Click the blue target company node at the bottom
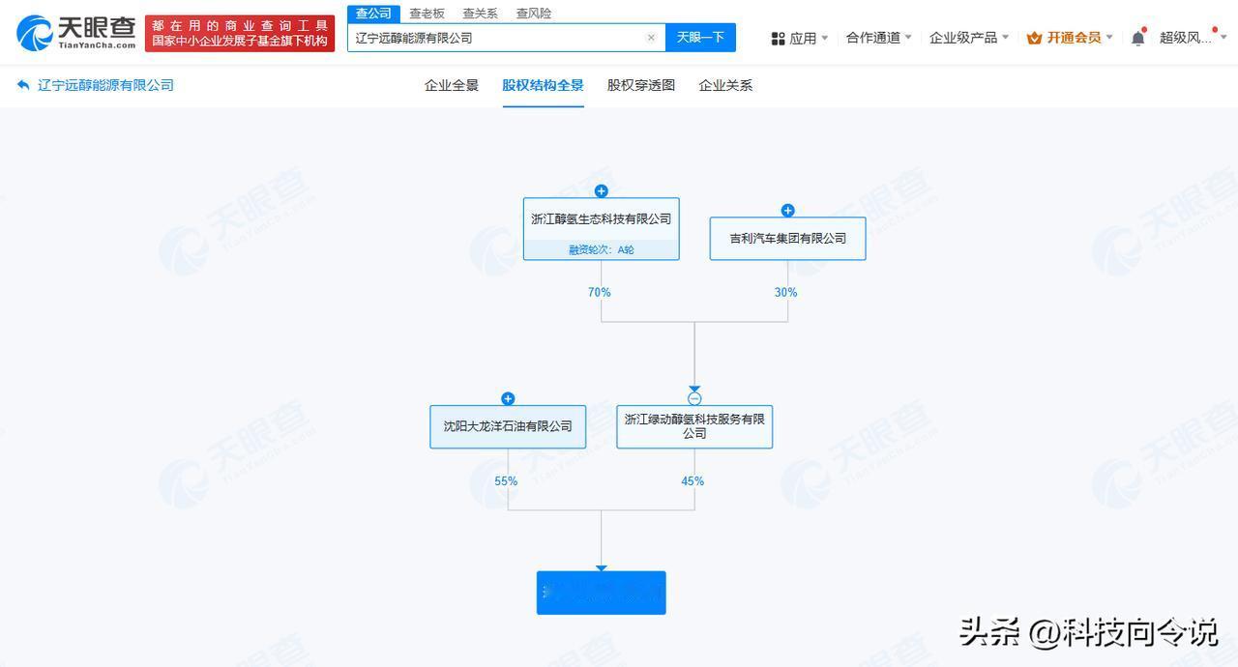The height and width of the screenshot is (667, 1238). click(x=601, y=593)
